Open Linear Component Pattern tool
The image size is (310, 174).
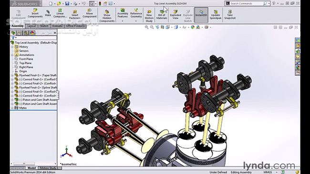point(60,13)
